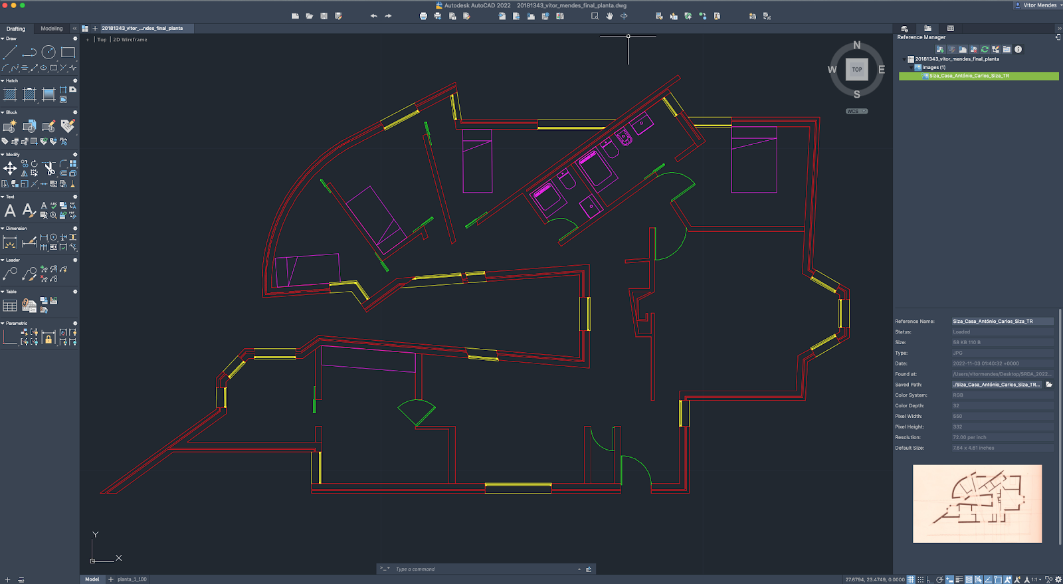Open the Vitor Mendes user account menu
The image size is (1063, 584).
click(1036, 5)
